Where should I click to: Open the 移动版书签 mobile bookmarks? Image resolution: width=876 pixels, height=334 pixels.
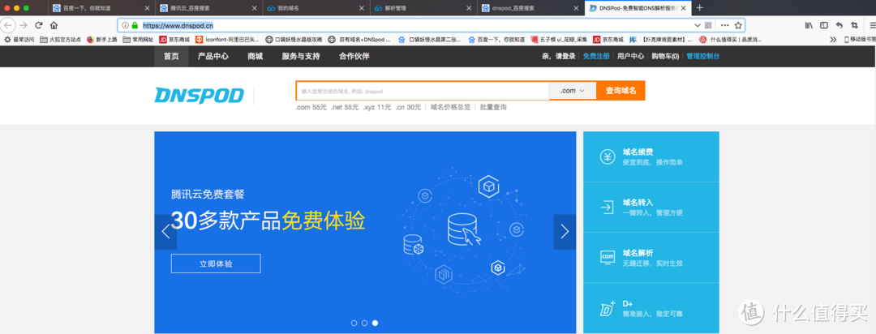859,40
